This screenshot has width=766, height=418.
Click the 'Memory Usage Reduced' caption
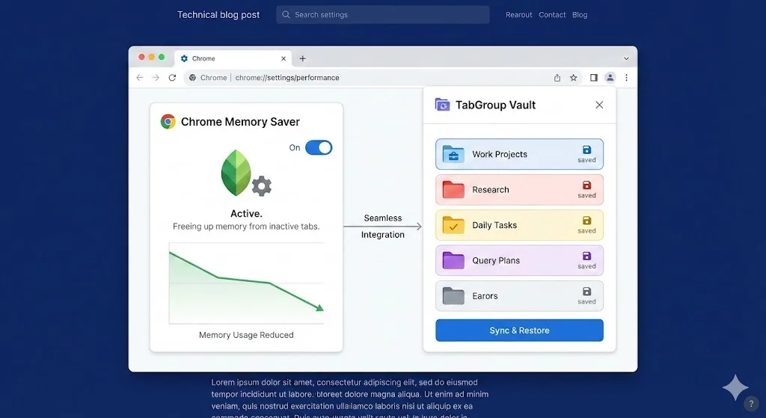click(246, 335)
